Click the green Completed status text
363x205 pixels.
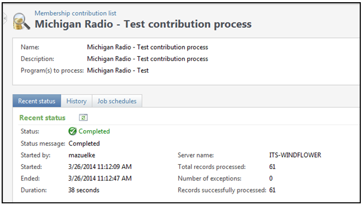point(94,131)
